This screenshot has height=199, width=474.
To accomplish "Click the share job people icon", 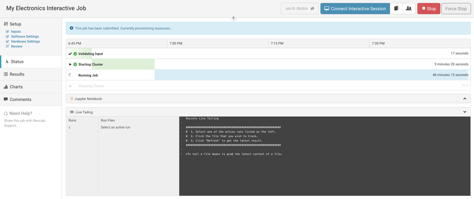I will click(409, 9).
